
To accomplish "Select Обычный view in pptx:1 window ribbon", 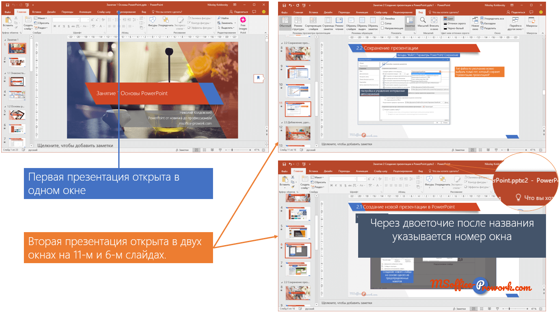I will tap(285, 23).
